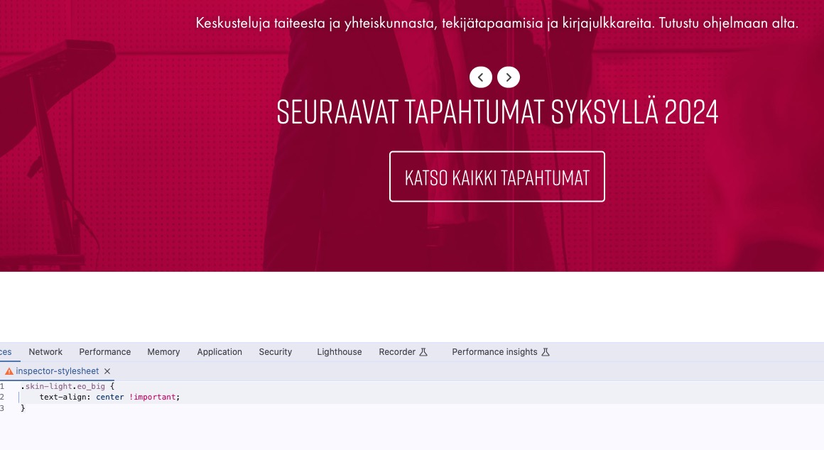Close the inspector-stylesheet file tab
Image resolution: width=824 pixels, height=450 pixels.
[107, 371]
